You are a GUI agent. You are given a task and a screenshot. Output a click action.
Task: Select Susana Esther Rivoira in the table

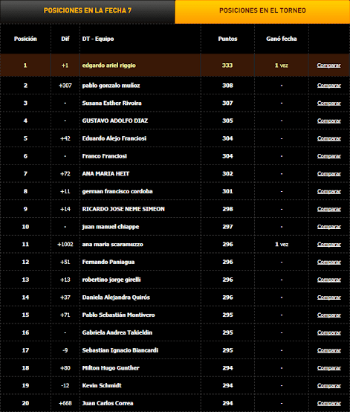click(112, 103)
